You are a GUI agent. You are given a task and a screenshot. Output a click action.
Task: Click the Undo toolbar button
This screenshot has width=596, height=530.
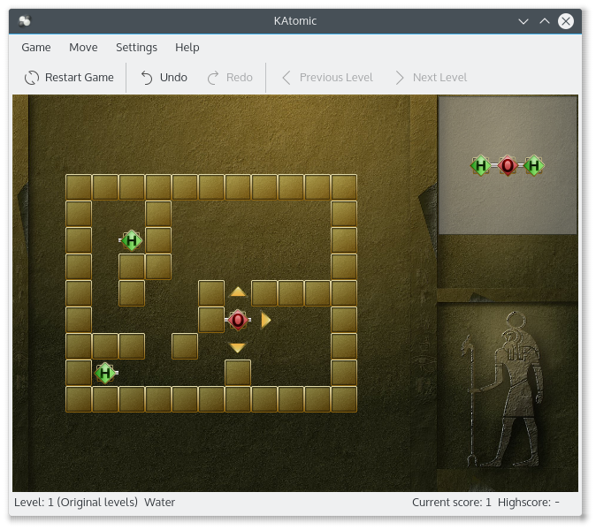[164, 78]
